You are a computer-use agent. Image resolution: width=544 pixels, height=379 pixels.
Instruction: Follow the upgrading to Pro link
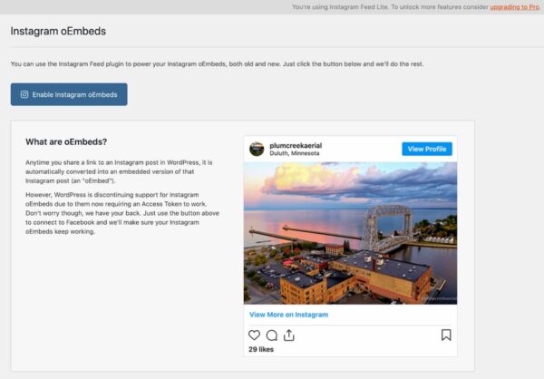tap(514, 6)
